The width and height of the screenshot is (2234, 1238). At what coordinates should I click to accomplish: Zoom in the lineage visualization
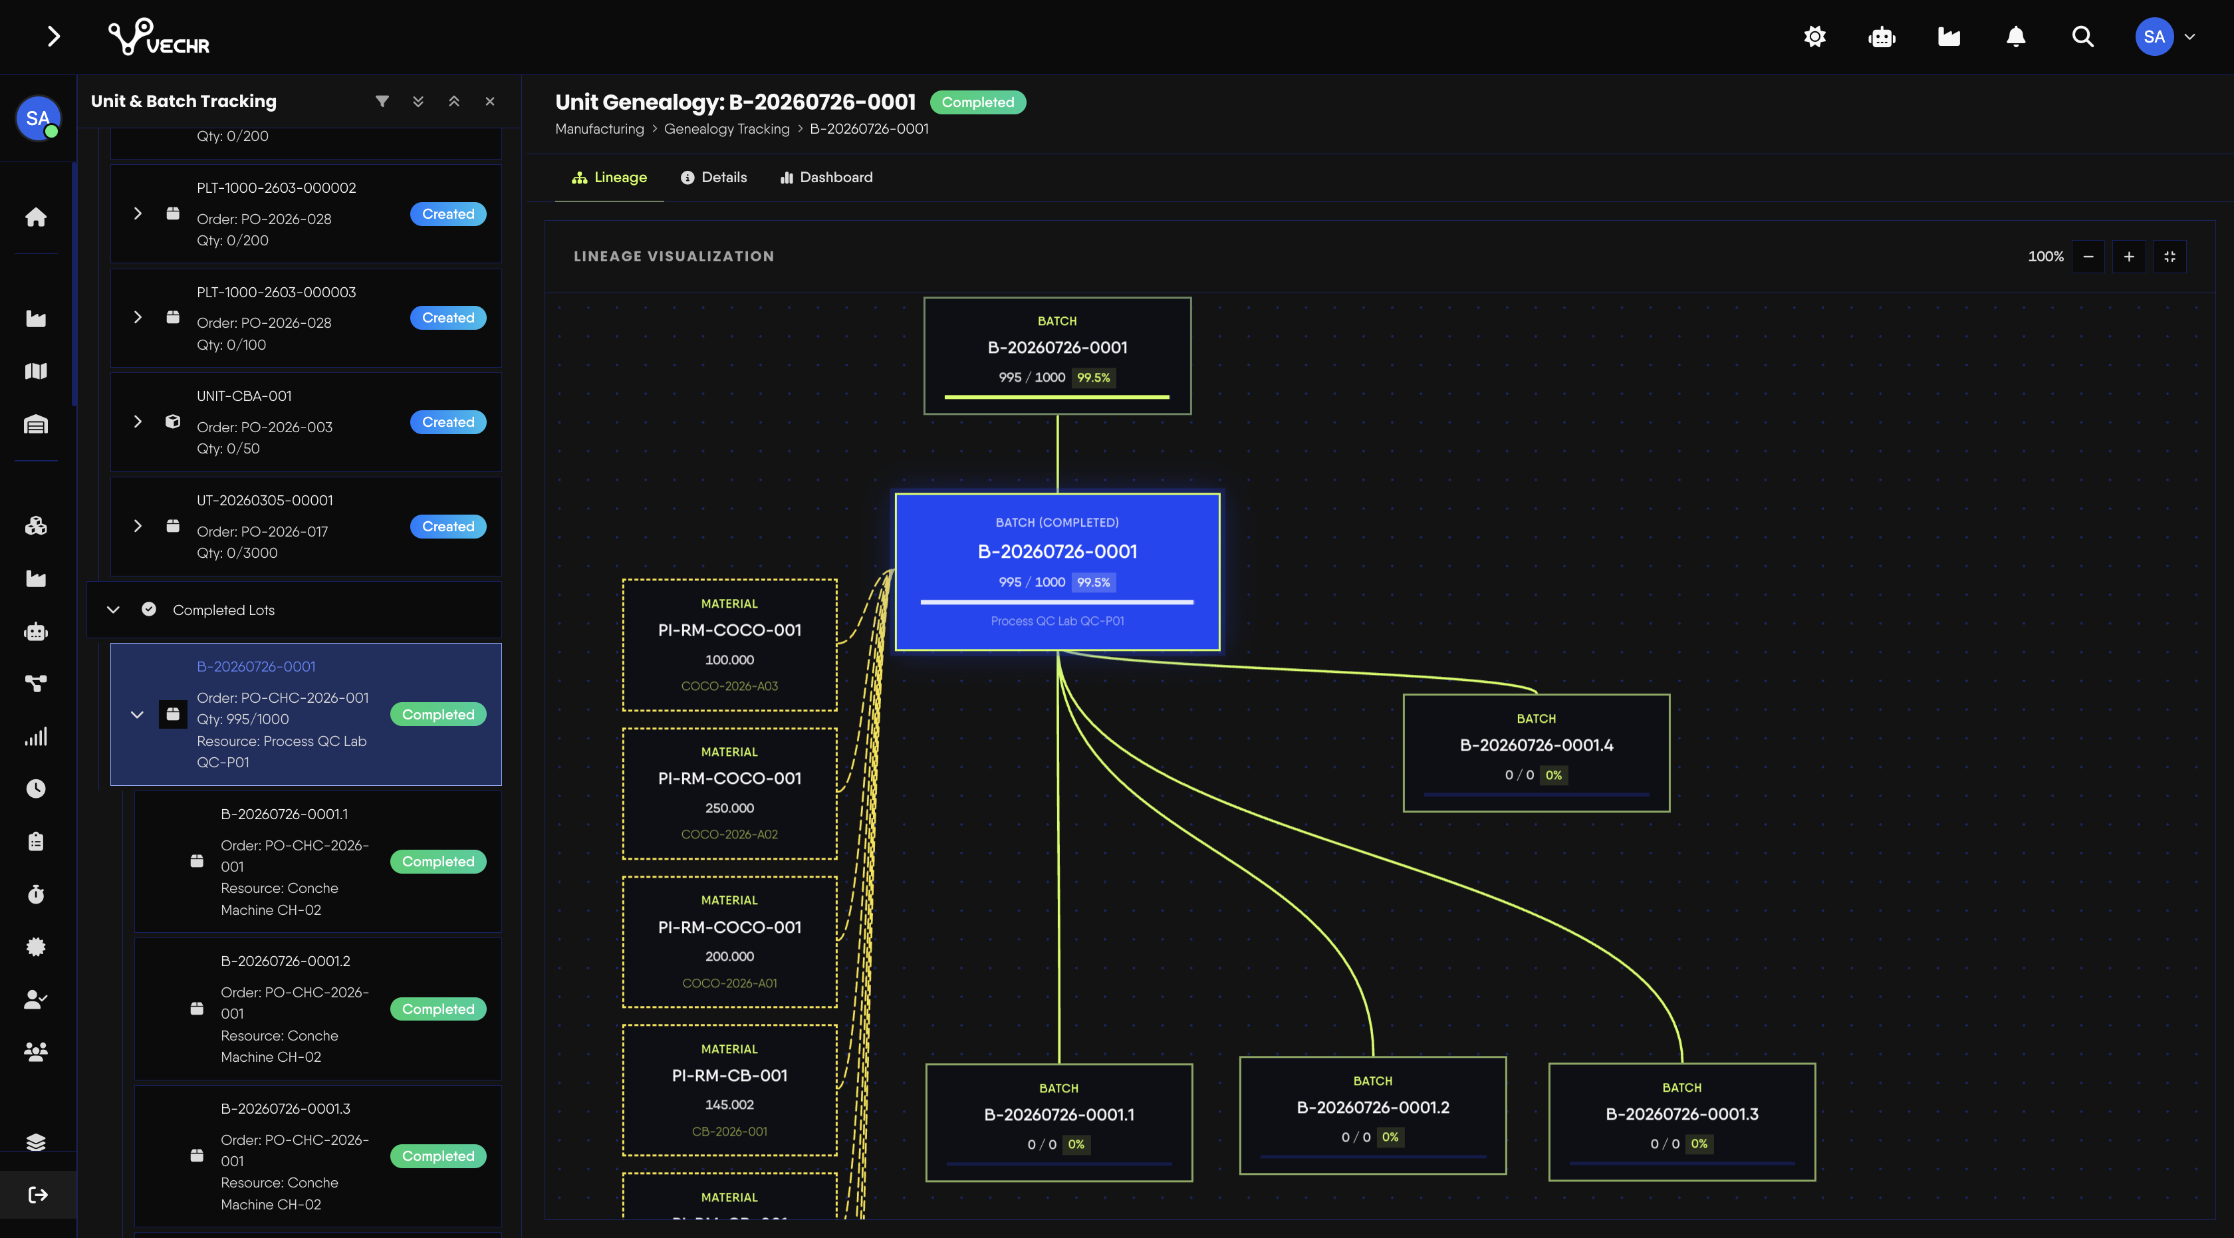[2129, 257]
